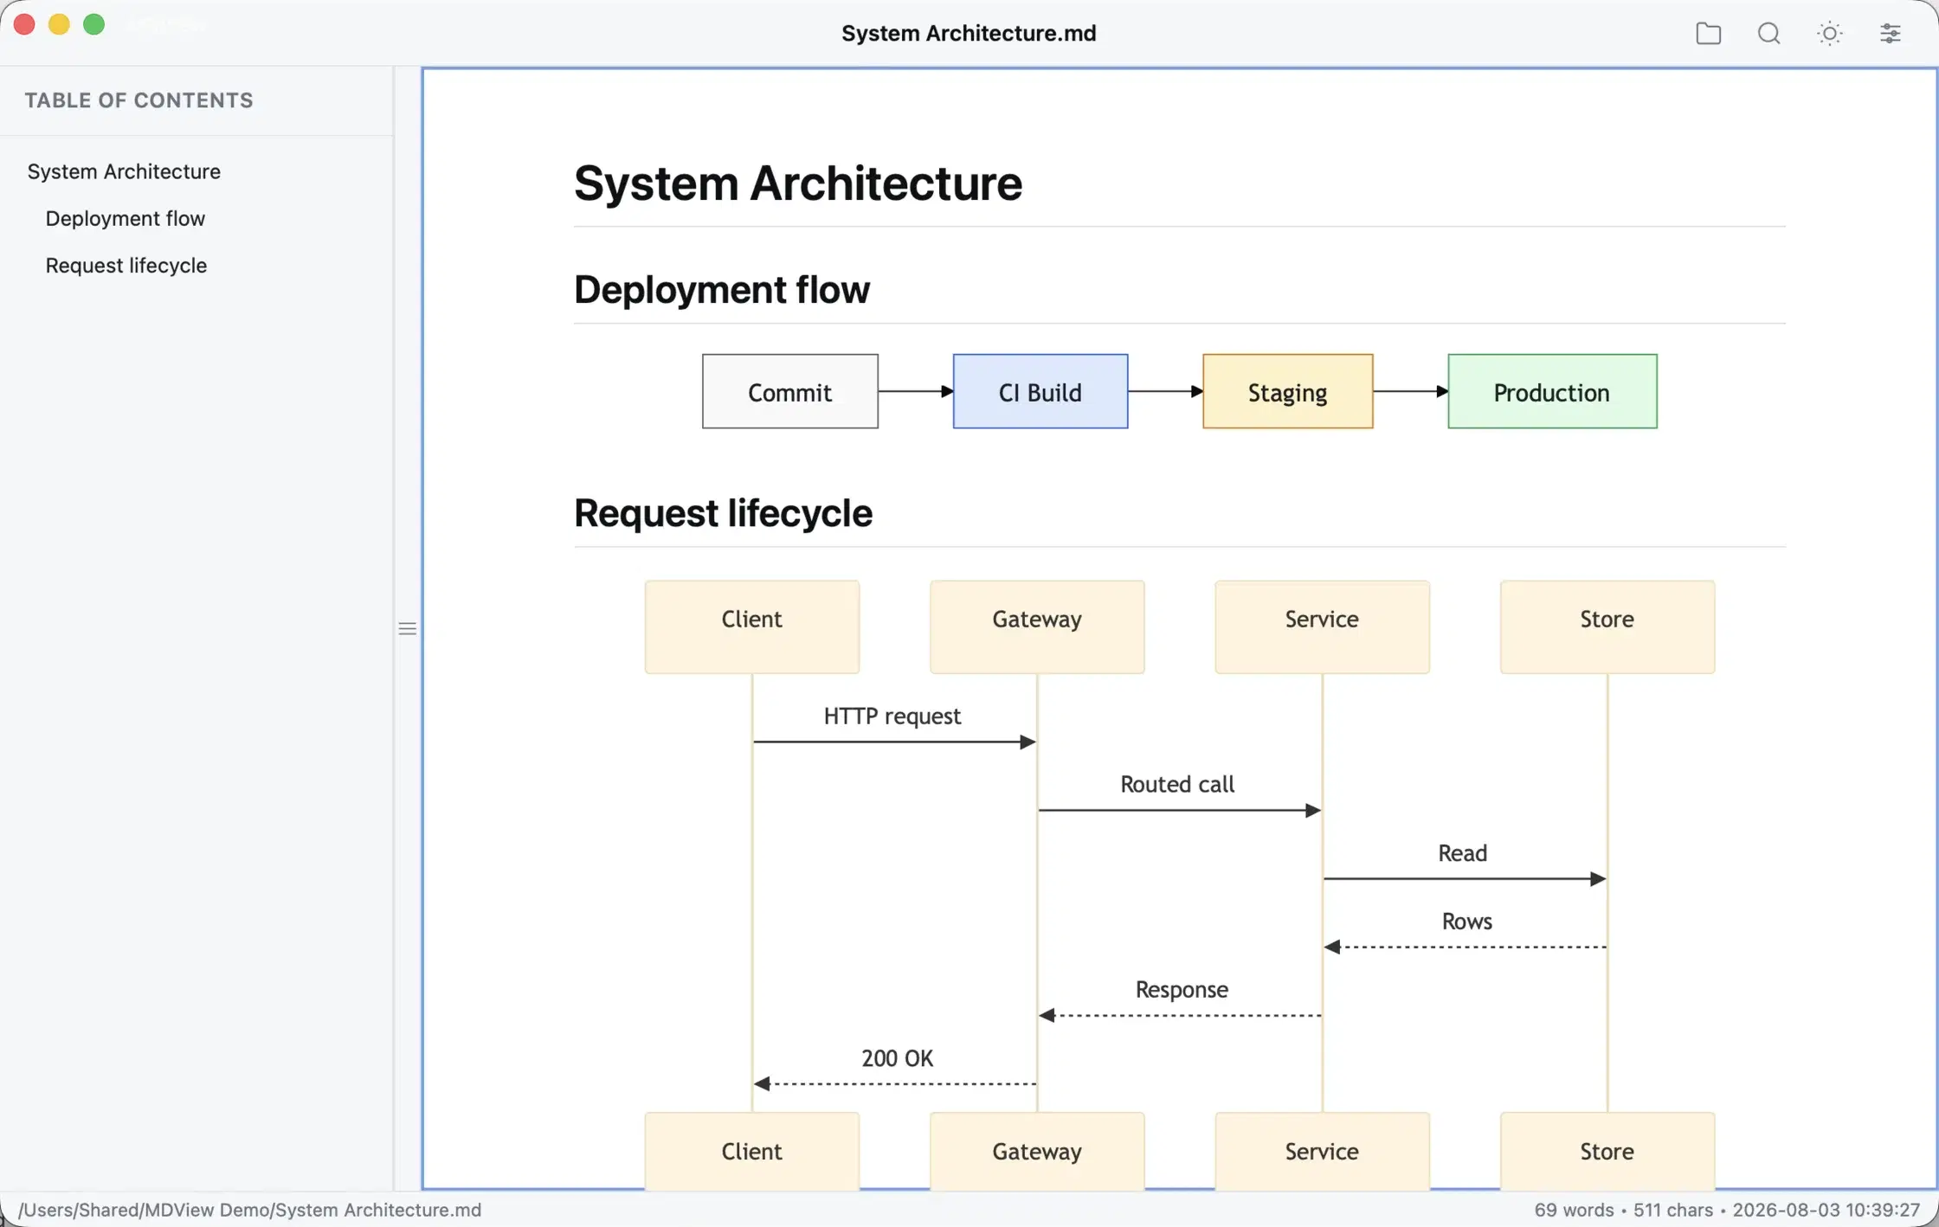
Task: Click the top Service participant box
Action: coord(1322,626)
